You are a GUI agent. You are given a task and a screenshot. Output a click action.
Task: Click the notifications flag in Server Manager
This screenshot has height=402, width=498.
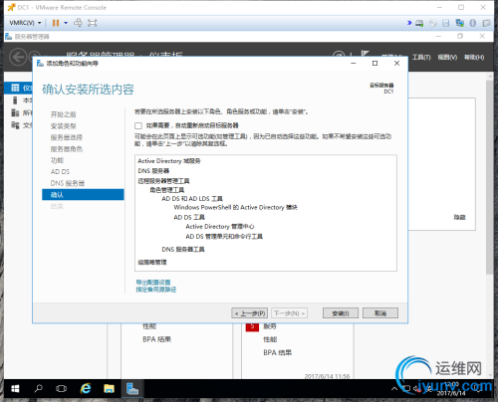tap(365, 54)
